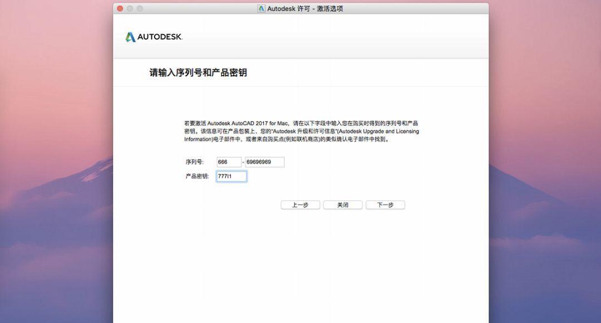
Task: Click the heading 请输入序列号和产品密钥
Action: tap(198, 72)
